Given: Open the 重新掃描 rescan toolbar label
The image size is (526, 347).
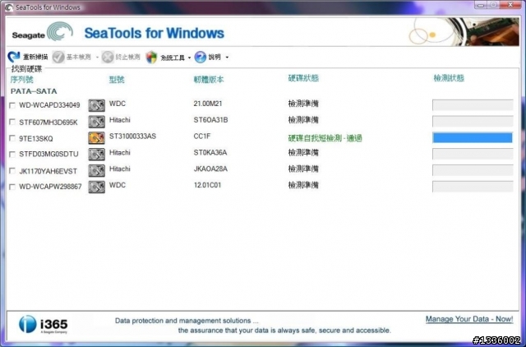Looking at the screenshot, I should (35, 57).
